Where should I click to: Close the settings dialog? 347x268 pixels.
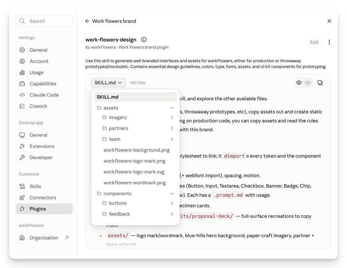point(329,21)
